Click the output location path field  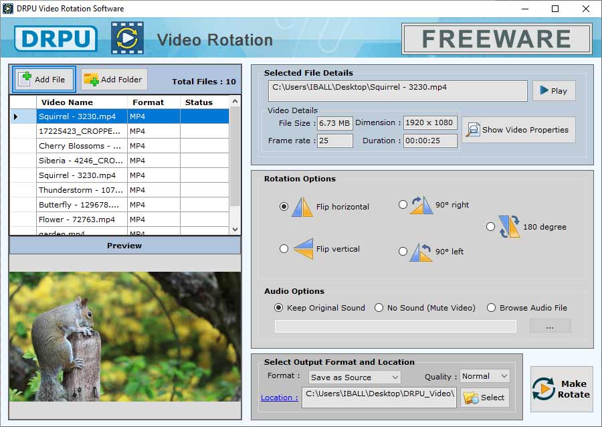379,398
